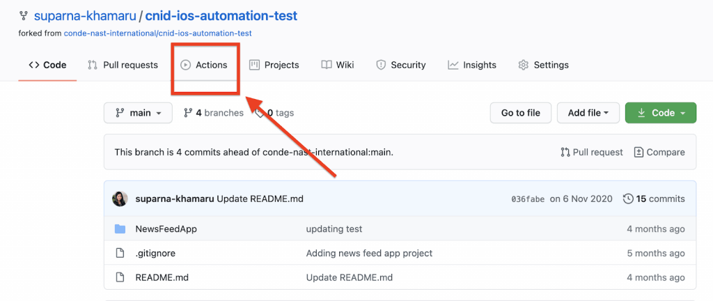713x301 pixels.
Task: Go to the Wiki tab
Action: (x=338, y=65)
